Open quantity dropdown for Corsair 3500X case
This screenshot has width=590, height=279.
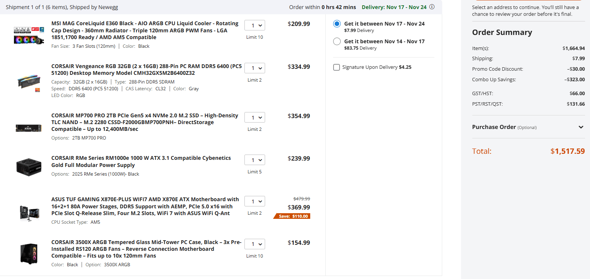pyautogui.click(x=255, y=244)
